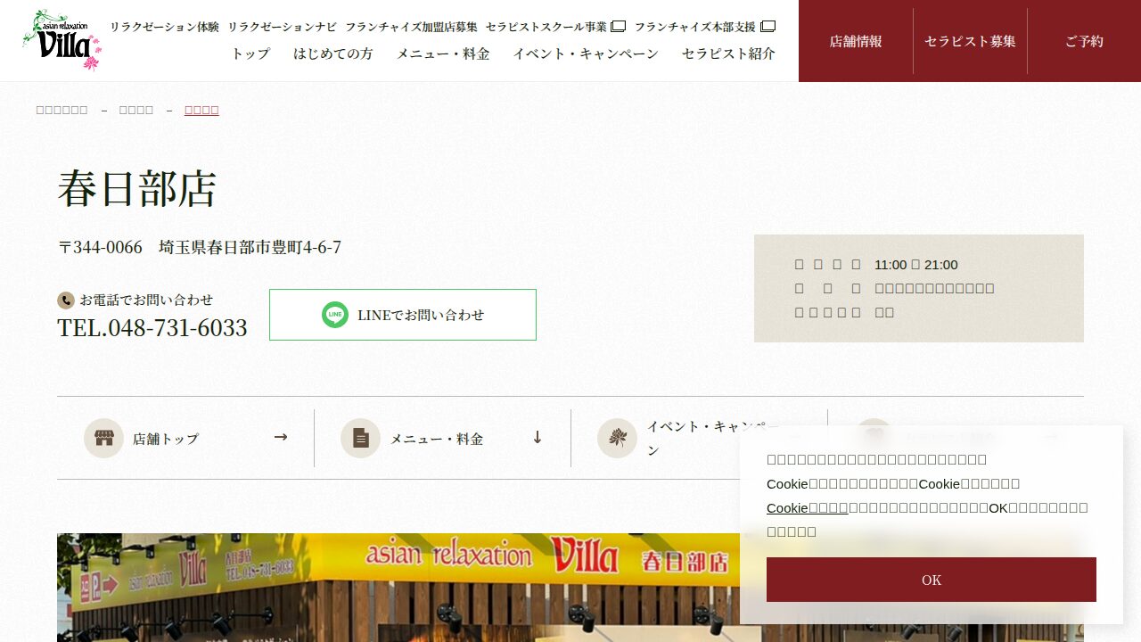The width and height of the screenshot is (1141, 642).
Task: Click the external window icon beside フランチャイズ本部支援
Action: coord(768,27)
